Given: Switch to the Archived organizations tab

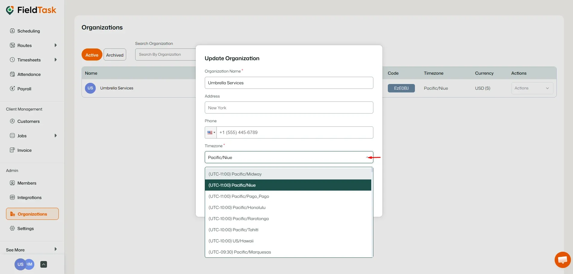Looking at the screenshot, I should 115,55.
